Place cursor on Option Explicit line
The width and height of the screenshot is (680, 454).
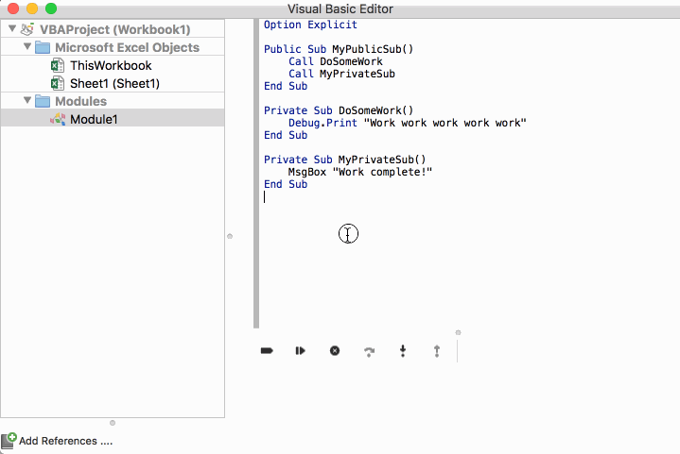click(310, 25)
